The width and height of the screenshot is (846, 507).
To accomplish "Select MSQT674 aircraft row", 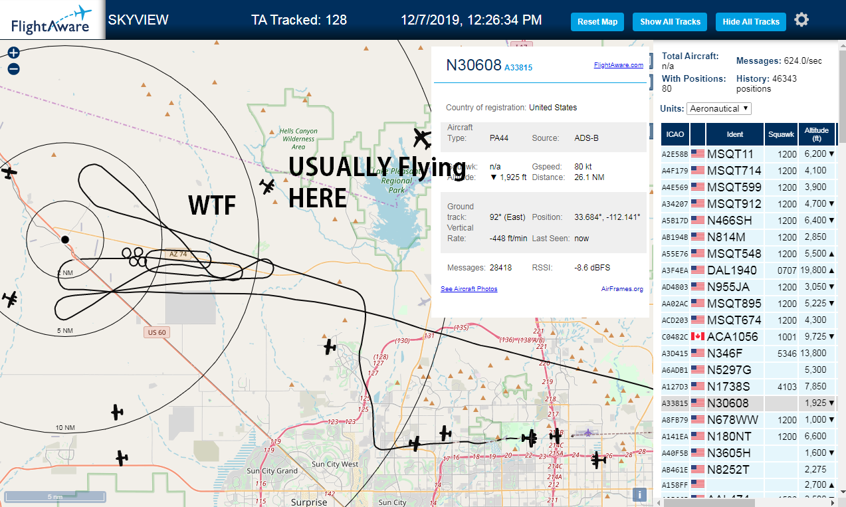I will coord(749,320).
